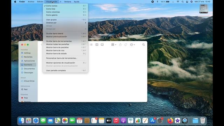The width and height of the screenshot is (224, 126).
Task: Choose 'Como galería' view option
Action: point(65,15)
